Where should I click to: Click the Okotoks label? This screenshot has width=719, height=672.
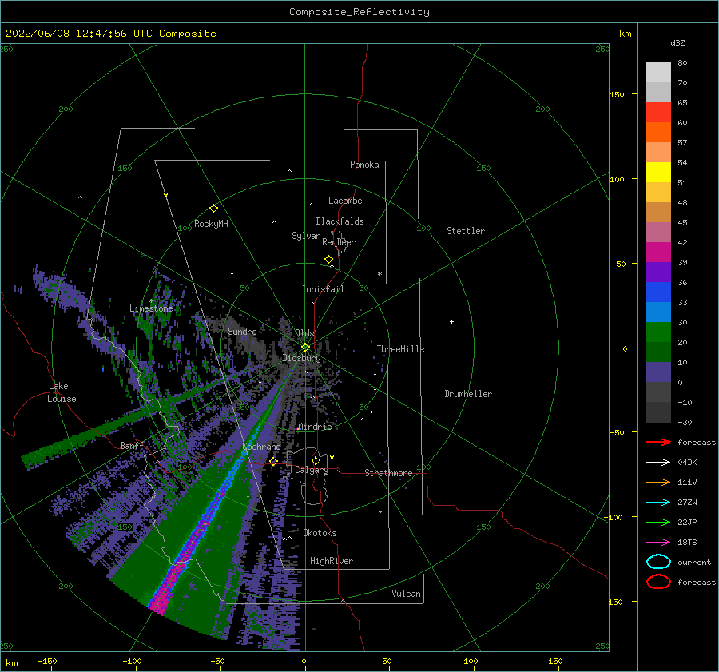(320, 533)
